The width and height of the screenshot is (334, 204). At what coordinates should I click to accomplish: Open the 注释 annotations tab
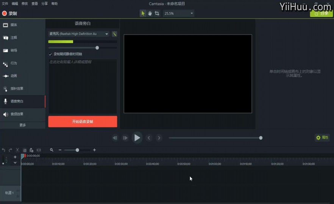coord(23,38)
